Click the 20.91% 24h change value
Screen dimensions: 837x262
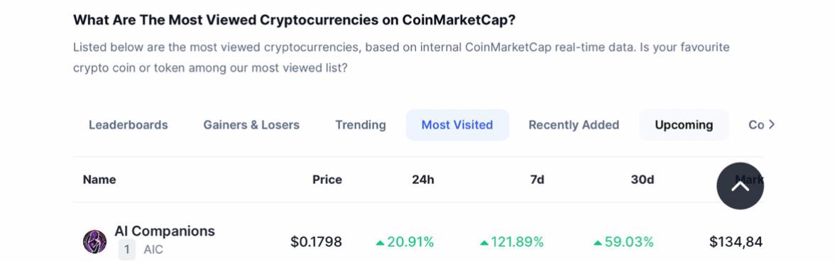pyautogui.click(x=405, y=242)
